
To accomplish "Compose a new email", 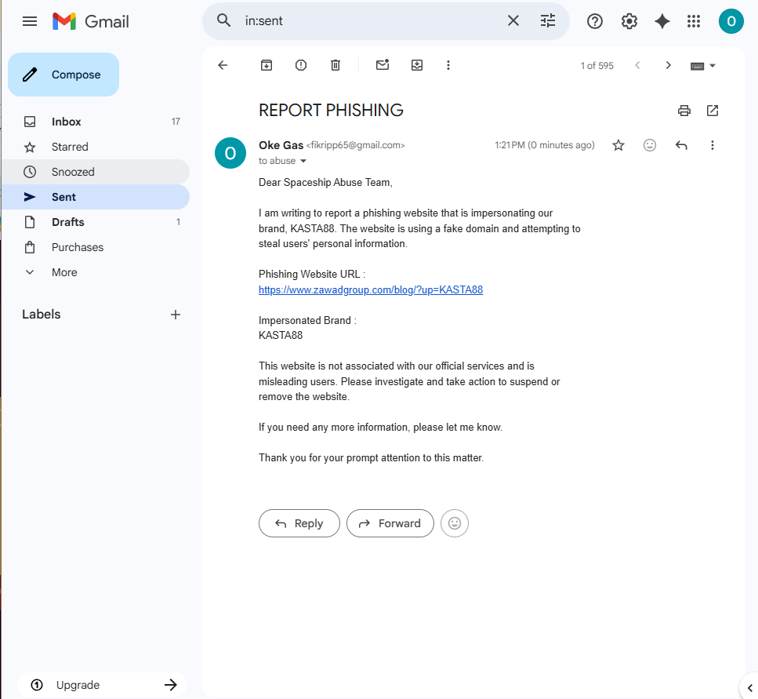I will (63, 75).
